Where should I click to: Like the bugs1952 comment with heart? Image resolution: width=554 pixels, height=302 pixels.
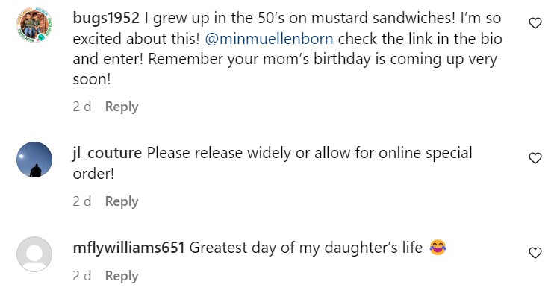(535, 23)
